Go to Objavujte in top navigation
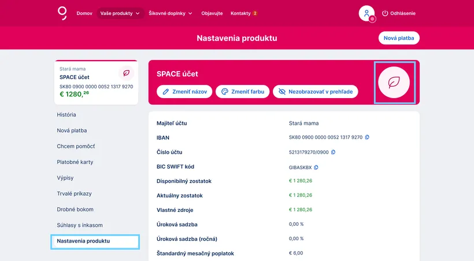474x261 pixels. click(212, 13)
